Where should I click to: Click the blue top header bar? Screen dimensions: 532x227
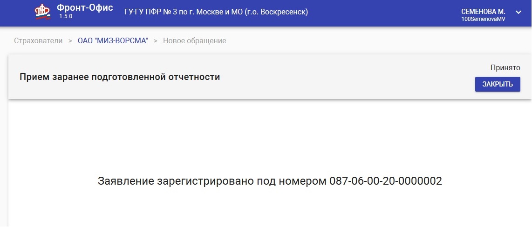pyautogui.click(x=266, y=13)
